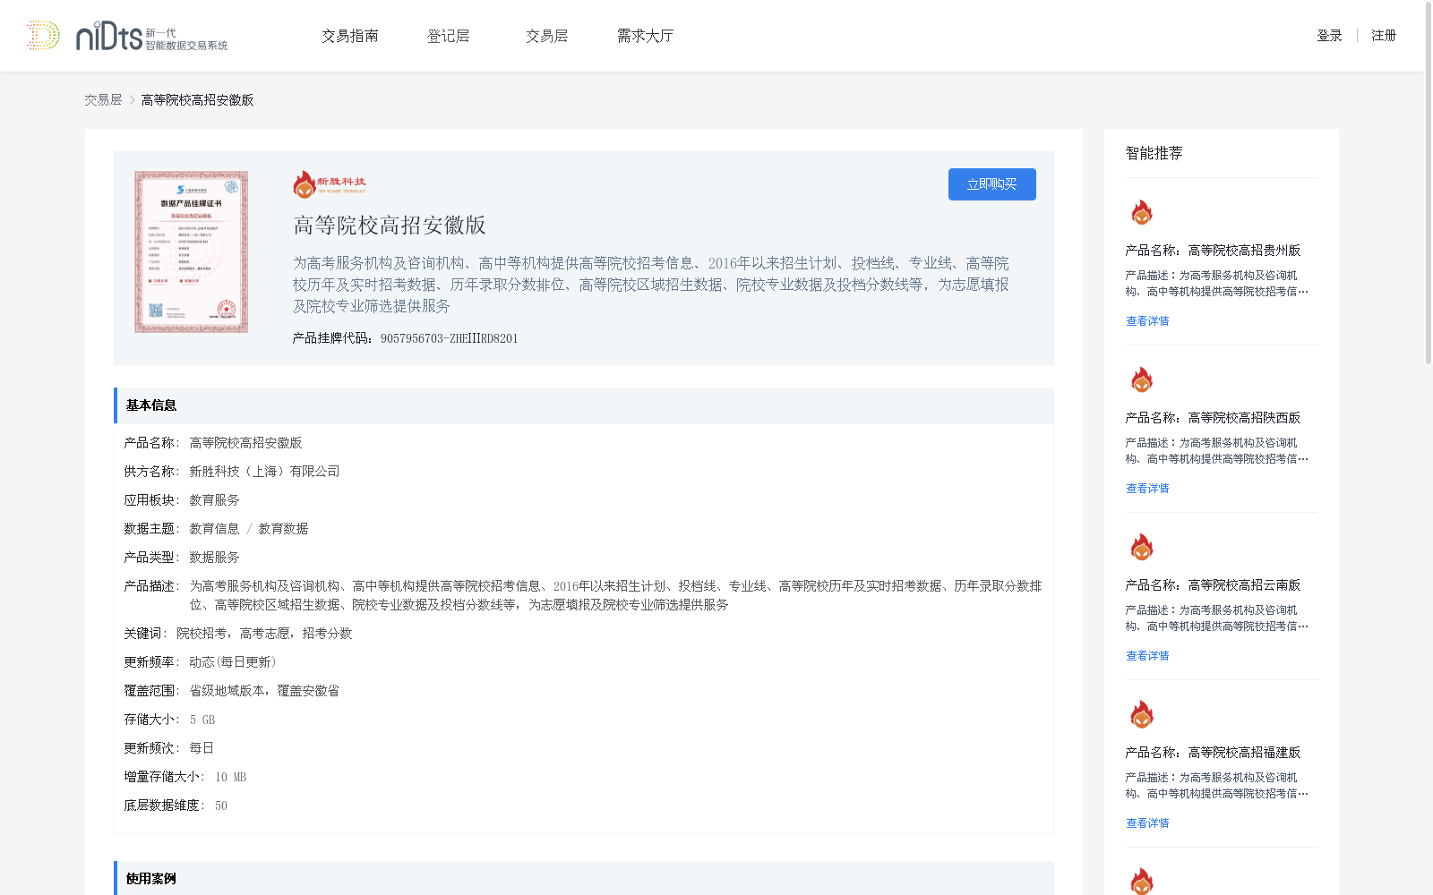
Task: Click the coverage value 省级地域版本，覆盖安徽省
Action: pyautogui.click(x=264, y=691)
